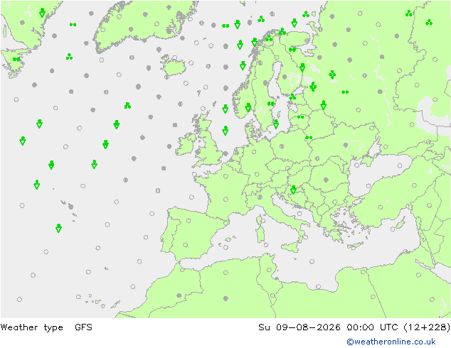Viewport: 451px width, 348px height.
Task: Click the filled cloud symbol over Ukraine
Action: coord(346,146)
